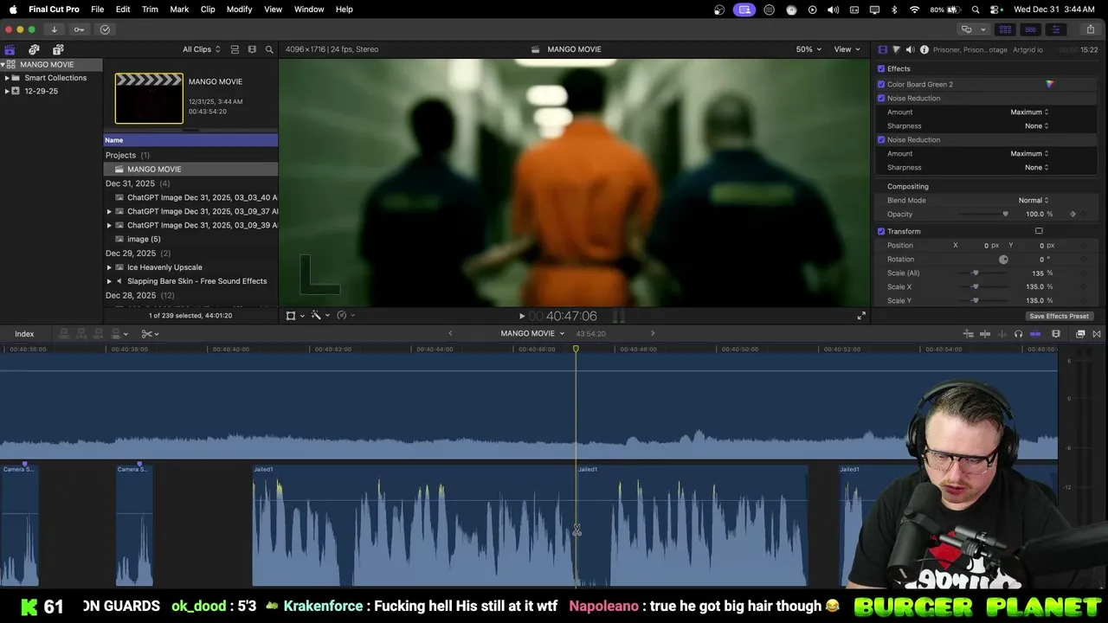
Task: Open the Transitions browser button
Action: (1097, 333)
